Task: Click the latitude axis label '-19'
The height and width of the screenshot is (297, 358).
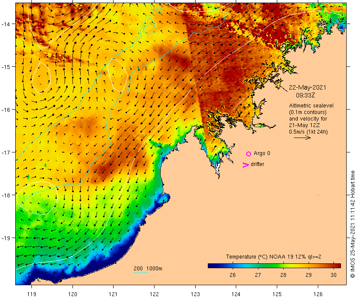Action: pyautogui.click(x=6, y=238)
